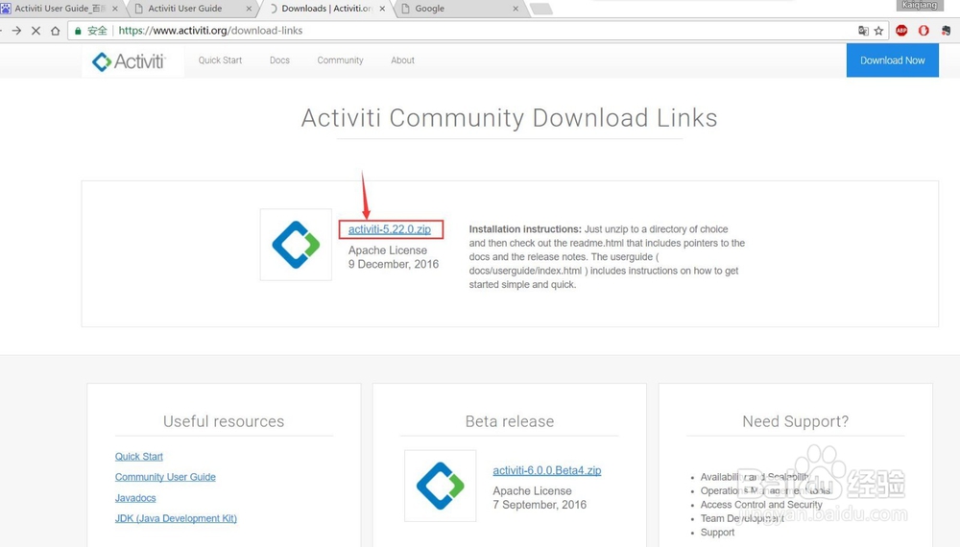Switch to second Activiti User Guide tab

point(185,9)
